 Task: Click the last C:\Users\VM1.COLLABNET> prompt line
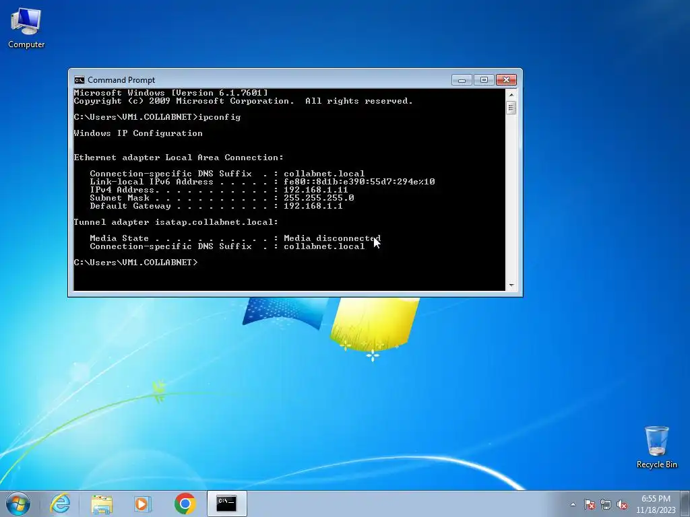point(136,263)
